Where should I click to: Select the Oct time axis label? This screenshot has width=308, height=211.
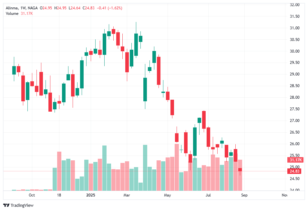[x=32, y=195]
